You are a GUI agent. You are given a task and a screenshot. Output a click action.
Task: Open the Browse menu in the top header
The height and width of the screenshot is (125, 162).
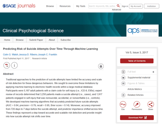[x=50, y=6]
